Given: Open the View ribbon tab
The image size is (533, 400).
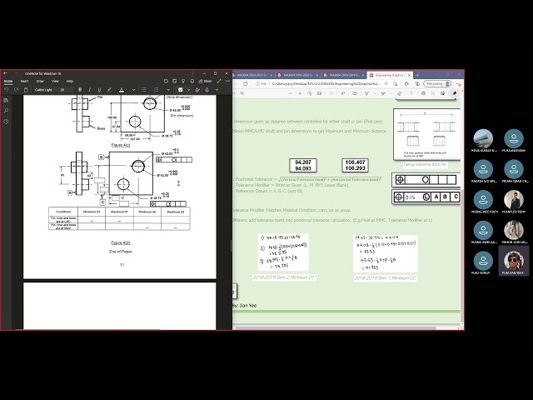Looking at the screenshot, I should (x=55, y=82).
